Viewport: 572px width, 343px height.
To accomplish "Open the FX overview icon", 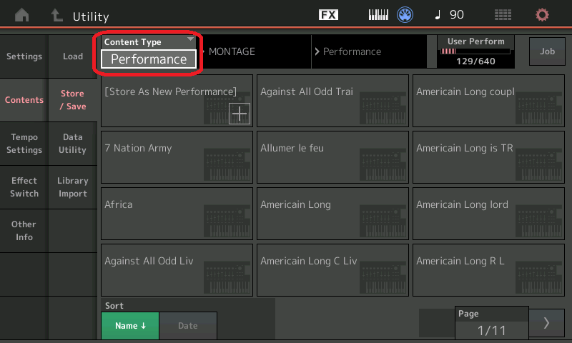I will point(328,15).
